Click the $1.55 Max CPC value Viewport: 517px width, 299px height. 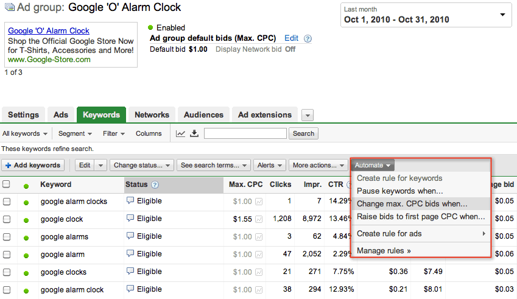(242, 219)
